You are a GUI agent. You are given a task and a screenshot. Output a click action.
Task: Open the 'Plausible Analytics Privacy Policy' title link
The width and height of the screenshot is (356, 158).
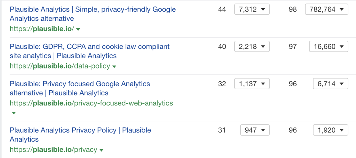tap(80, 130)
